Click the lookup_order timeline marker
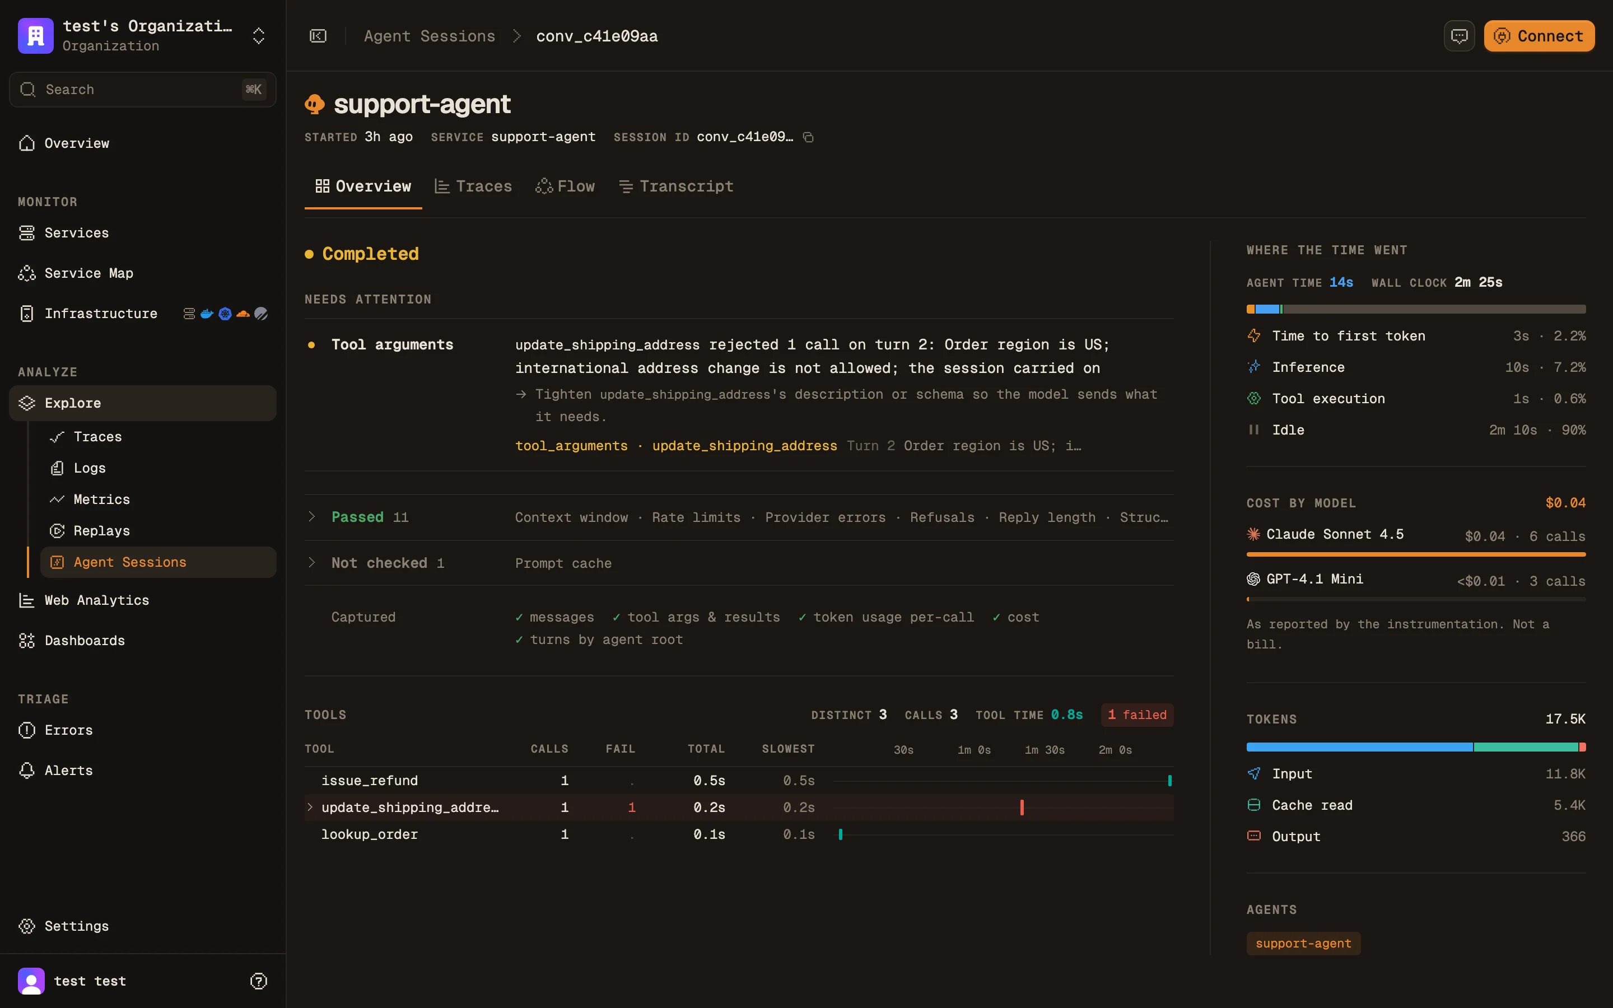 (841, 834)
